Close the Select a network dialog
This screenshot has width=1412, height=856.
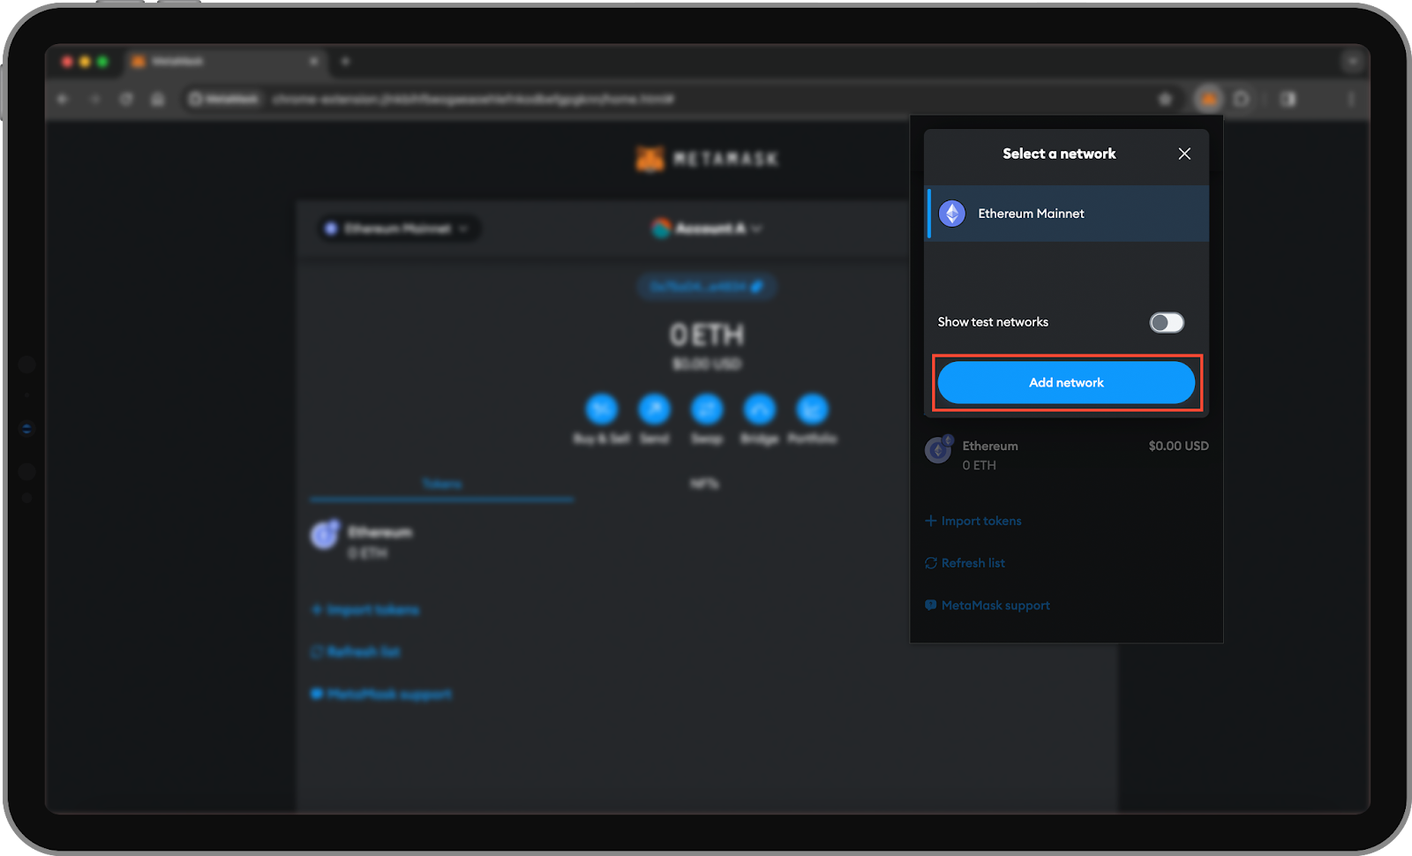1184,154
